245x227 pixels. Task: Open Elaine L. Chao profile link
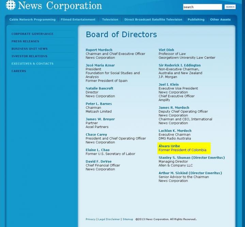pyautogui.click(x=97, y=150)
